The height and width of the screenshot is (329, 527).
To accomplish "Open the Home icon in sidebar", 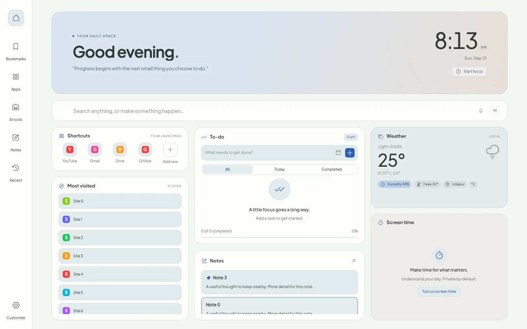I will (x=16, y=18).
